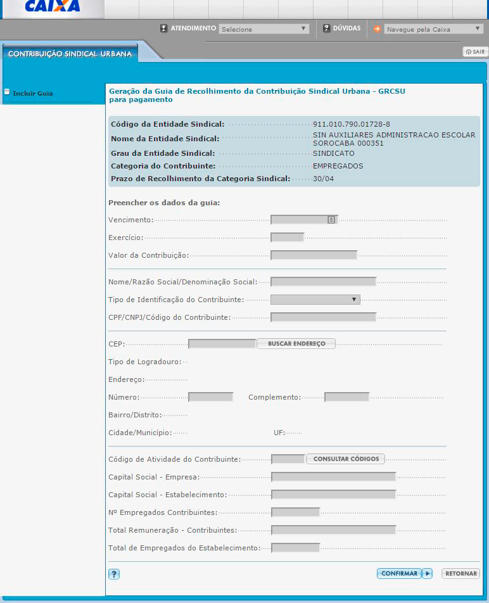This screenshot has height=603, width=489.
Task: Click the CAIXA logo
Action: (x=53, y=6)
